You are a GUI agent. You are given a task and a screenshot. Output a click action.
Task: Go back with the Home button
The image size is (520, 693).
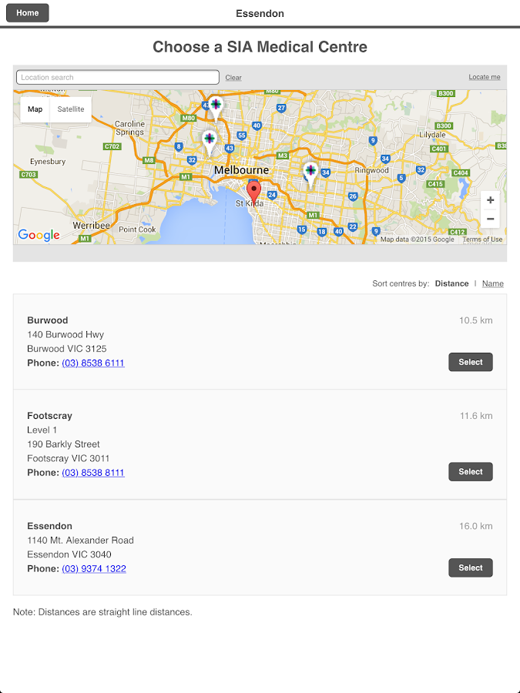coord(28,13)
